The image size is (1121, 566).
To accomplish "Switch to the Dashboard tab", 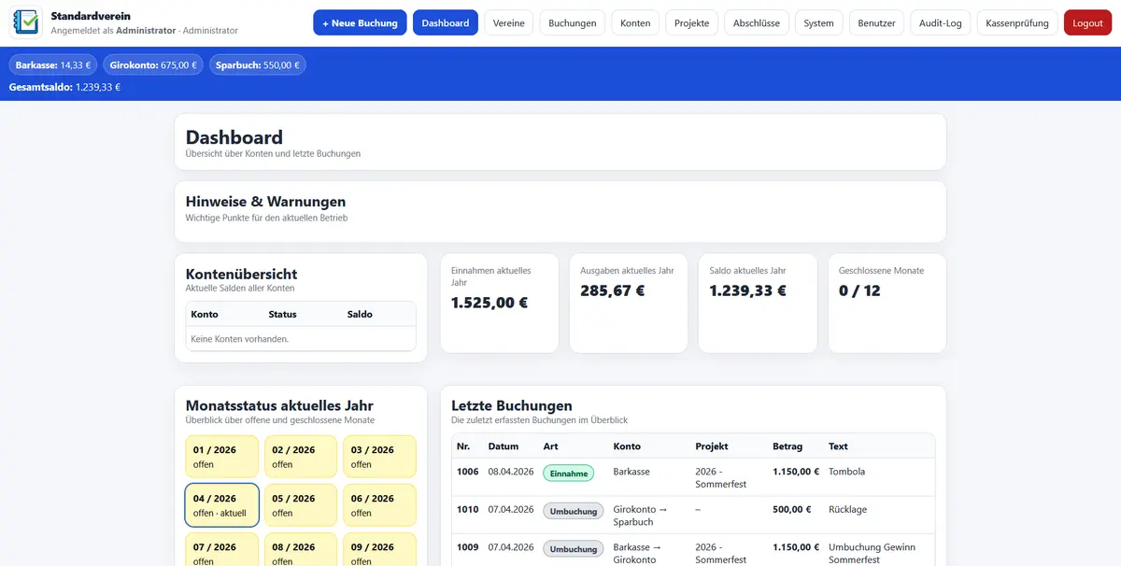I will coord(445,22).
